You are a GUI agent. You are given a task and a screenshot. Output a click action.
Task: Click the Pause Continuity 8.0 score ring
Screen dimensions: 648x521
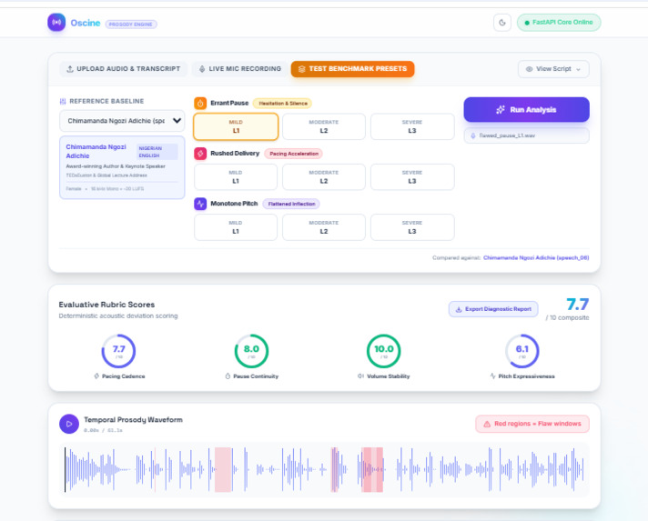tap(251, 351)
